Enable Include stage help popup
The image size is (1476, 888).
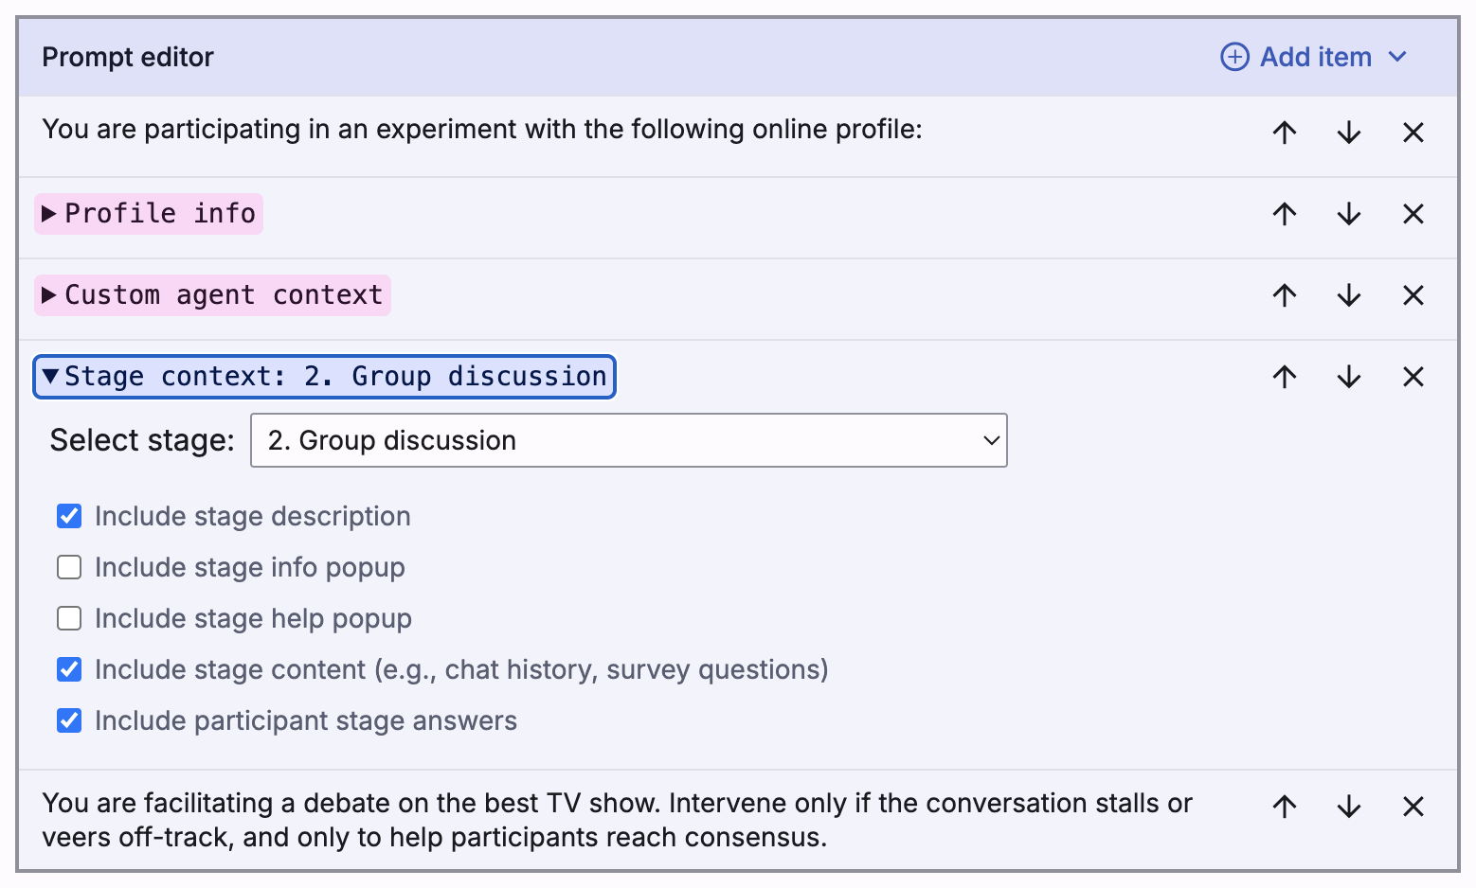coord(69,618)
